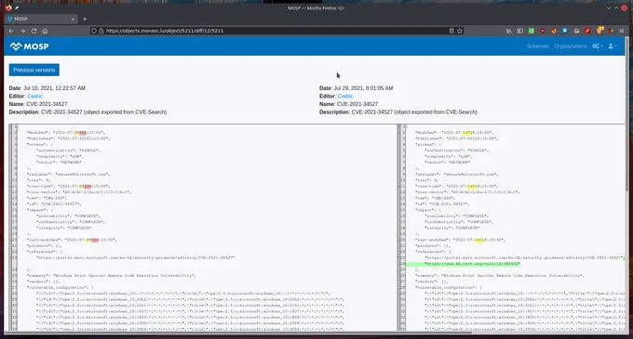Click the green square extension icon
633x339 pixels.
(532, 31)
